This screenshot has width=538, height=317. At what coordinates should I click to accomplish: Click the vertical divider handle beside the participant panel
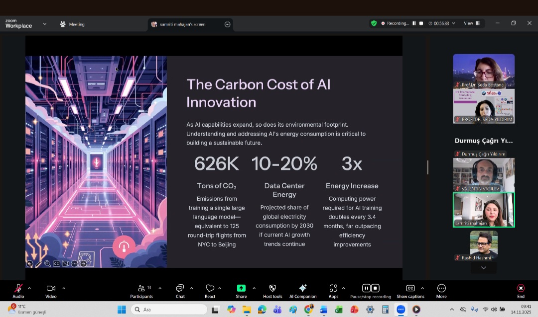tap(427, 167)
